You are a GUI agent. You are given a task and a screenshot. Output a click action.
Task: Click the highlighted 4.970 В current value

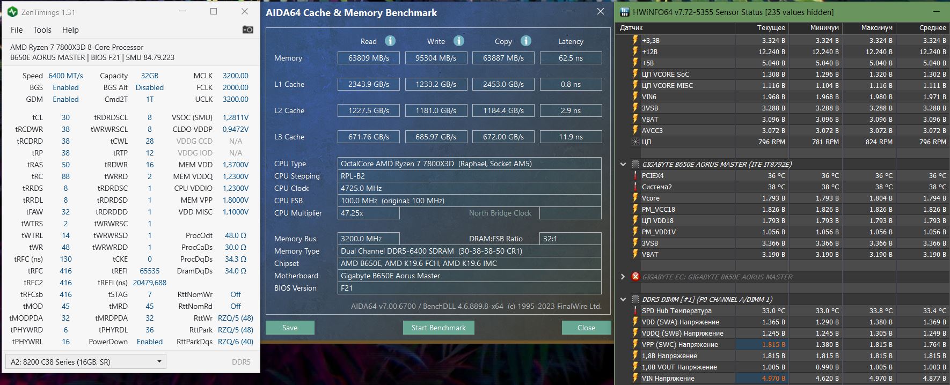pyautogui.click(x=773, y=378)
